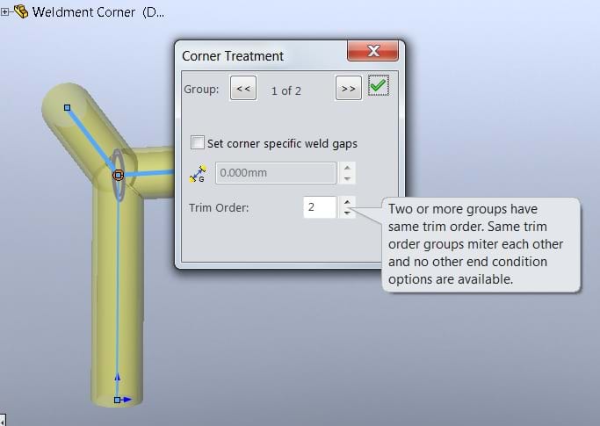Select the origin point at tube bottom
Screen dimensions: 600x426
[117, 400]
